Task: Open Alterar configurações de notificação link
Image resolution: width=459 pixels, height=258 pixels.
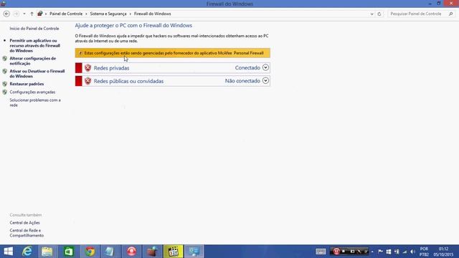Action: pos(33,61)
